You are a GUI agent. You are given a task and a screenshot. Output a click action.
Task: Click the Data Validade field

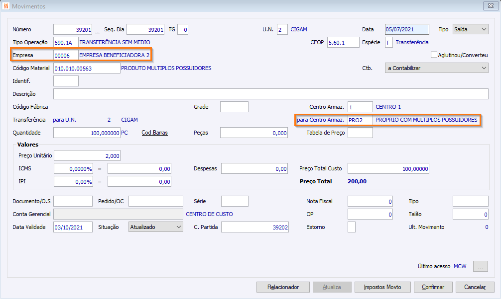click(73, 227)
